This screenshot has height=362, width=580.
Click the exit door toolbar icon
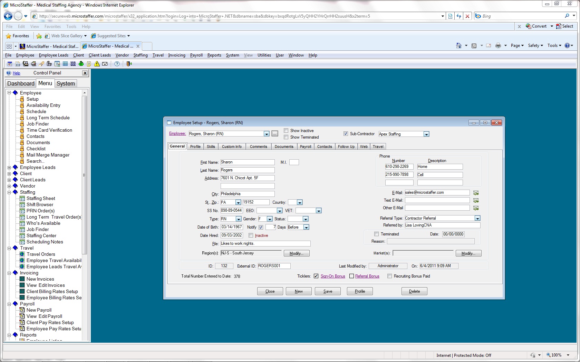click(x=129, y=64)
